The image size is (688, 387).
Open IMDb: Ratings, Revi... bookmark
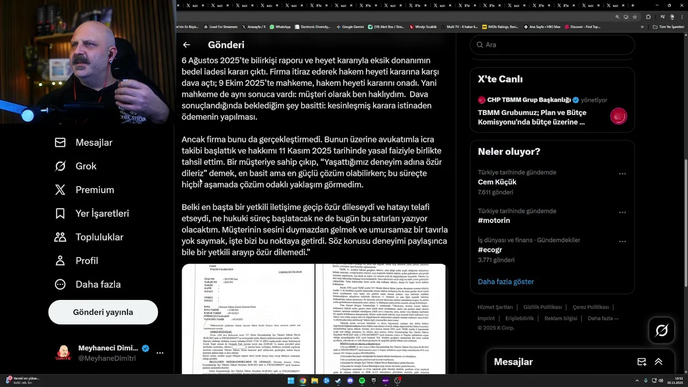500,26
